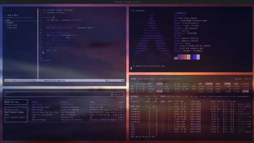This screenshot has height=143, width=254.
Task: Select process row with PID 5507
Action: [205, 104]
